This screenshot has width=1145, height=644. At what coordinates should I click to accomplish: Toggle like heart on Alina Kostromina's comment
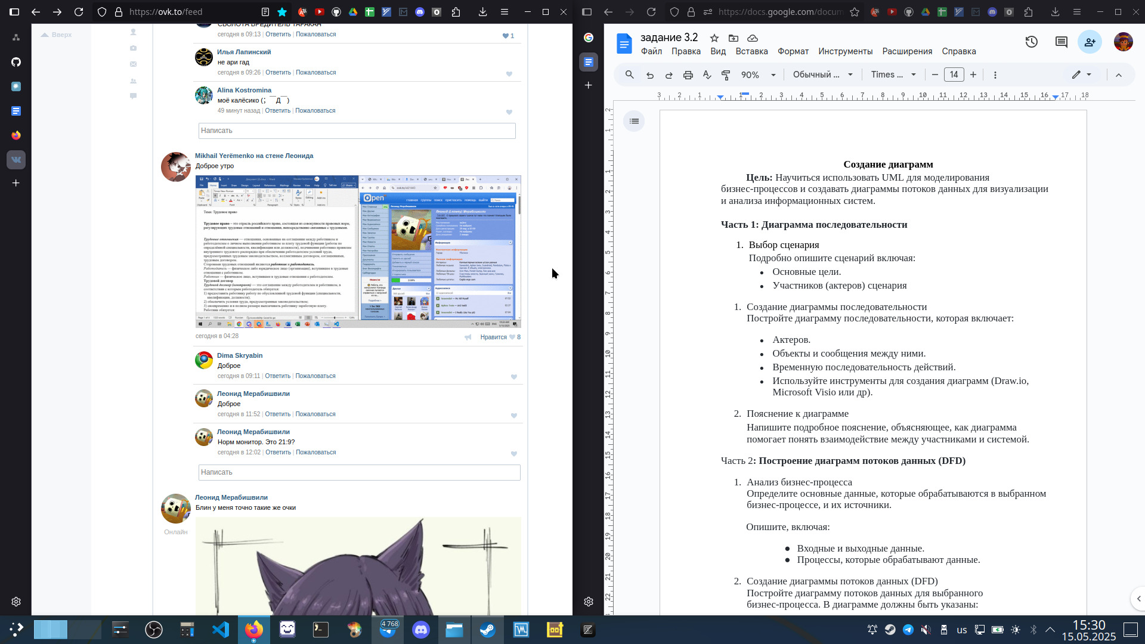(x=509, y=112)
